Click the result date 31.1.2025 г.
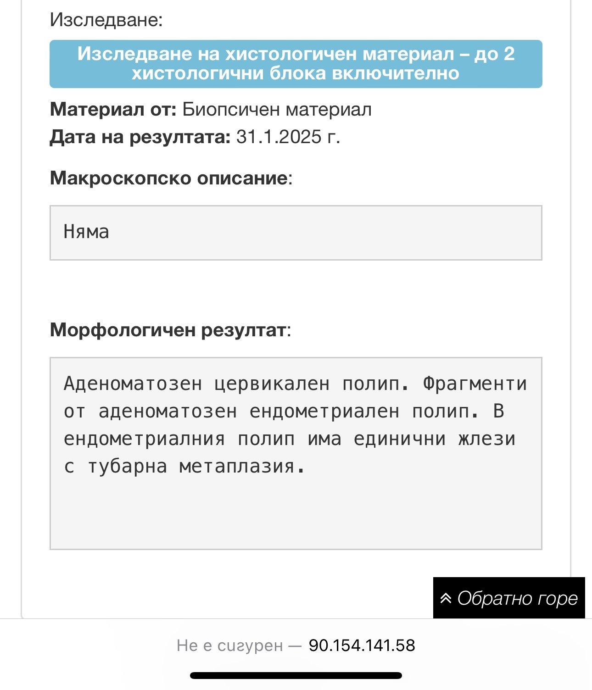592x690 pixels. coord(288,137)
